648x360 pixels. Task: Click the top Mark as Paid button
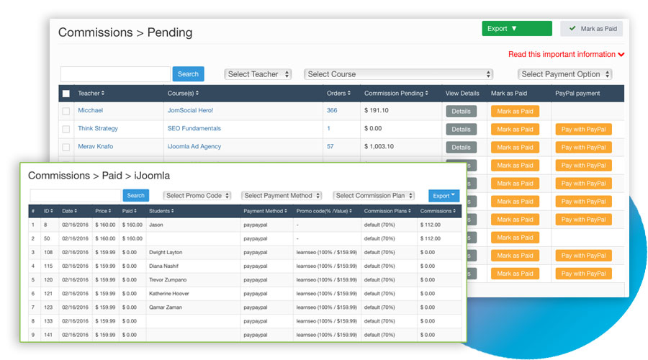click(x=592, y=29)
